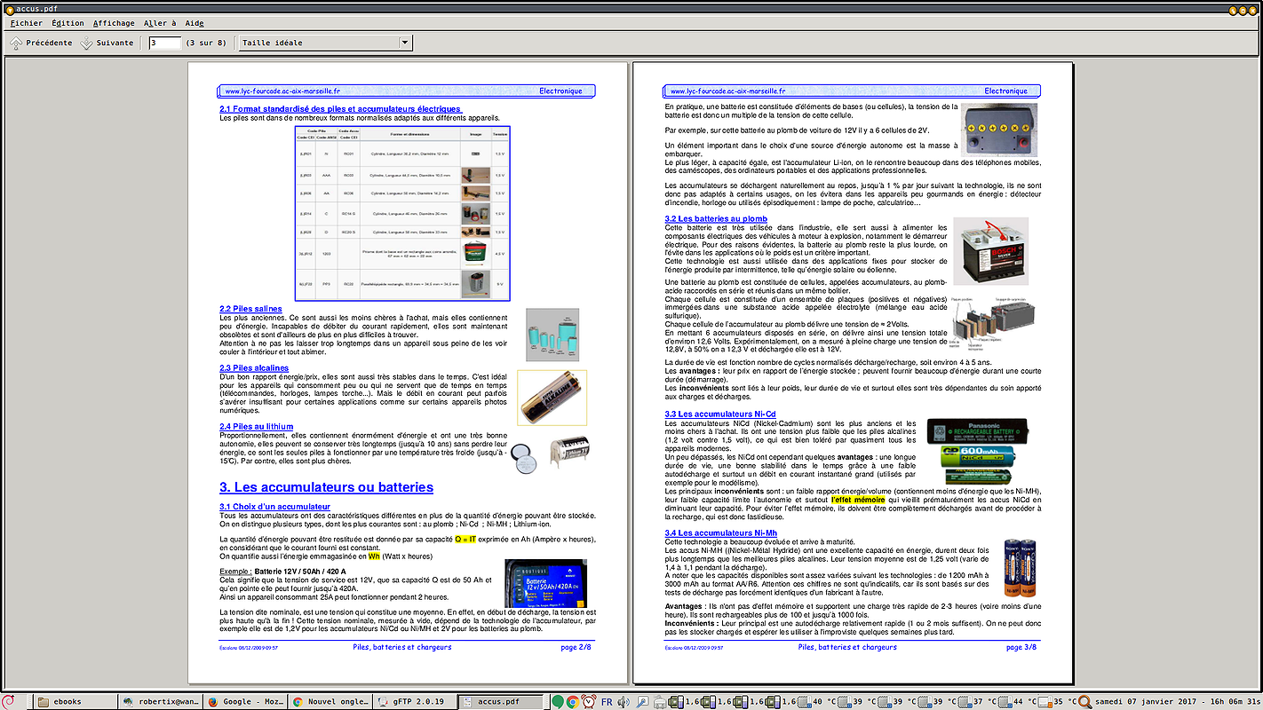
Task: Click the page number input field
Action: tap(165, 43)
